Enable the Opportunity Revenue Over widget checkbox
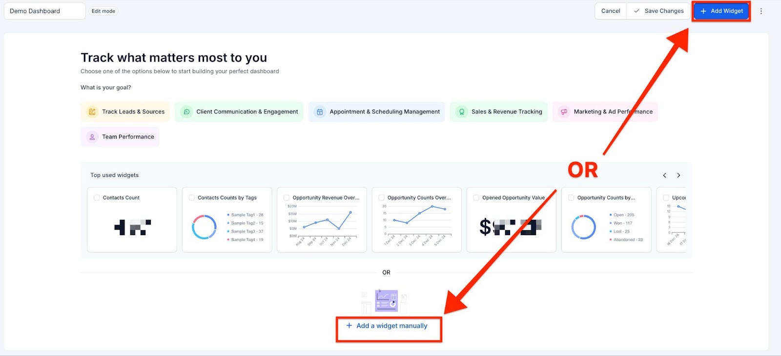This screenshot has height=356, width=781. pos(287,198)
